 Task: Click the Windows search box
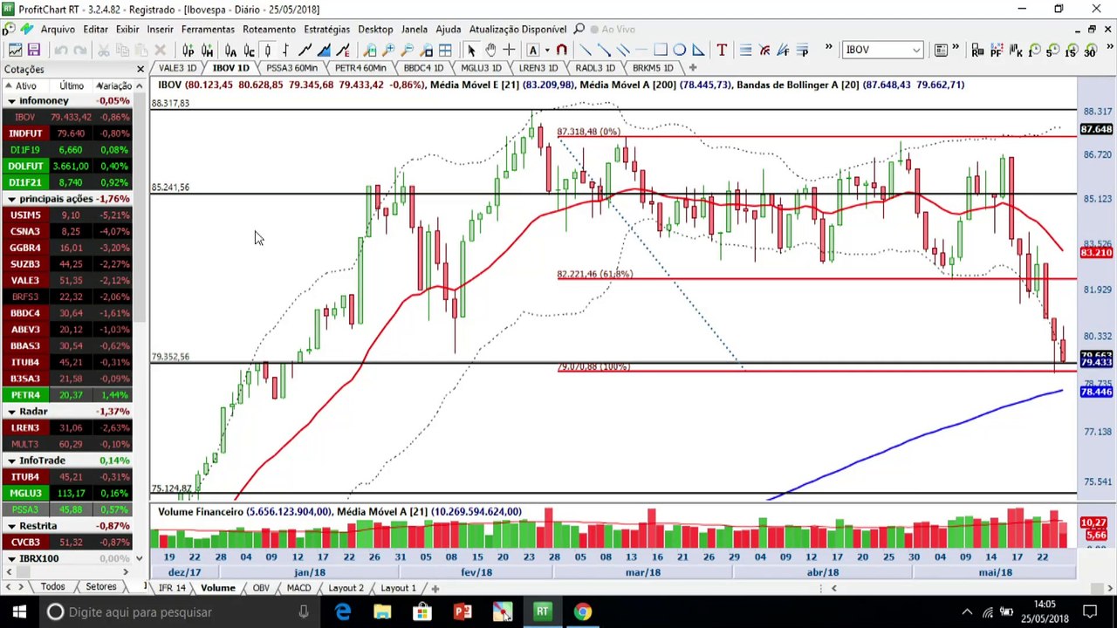(x=179, y=612)
